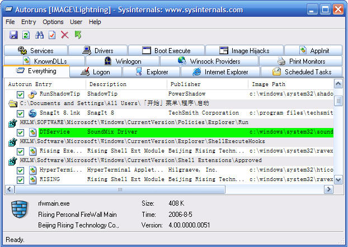Click the Find binoculars icon

click(39, 35)
